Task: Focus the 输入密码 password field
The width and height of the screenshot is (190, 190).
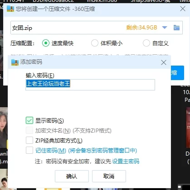Action: (x=90, y=85)
